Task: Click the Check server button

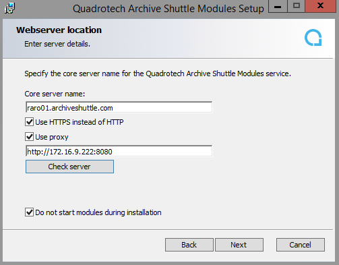Action: pos(69,167)
